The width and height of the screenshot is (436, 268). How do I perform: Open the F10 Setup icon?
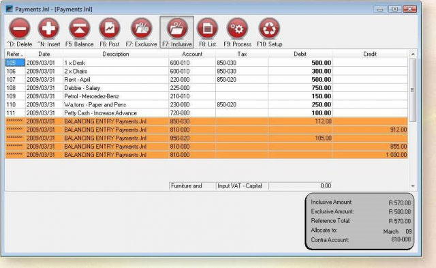coord(269,29)
